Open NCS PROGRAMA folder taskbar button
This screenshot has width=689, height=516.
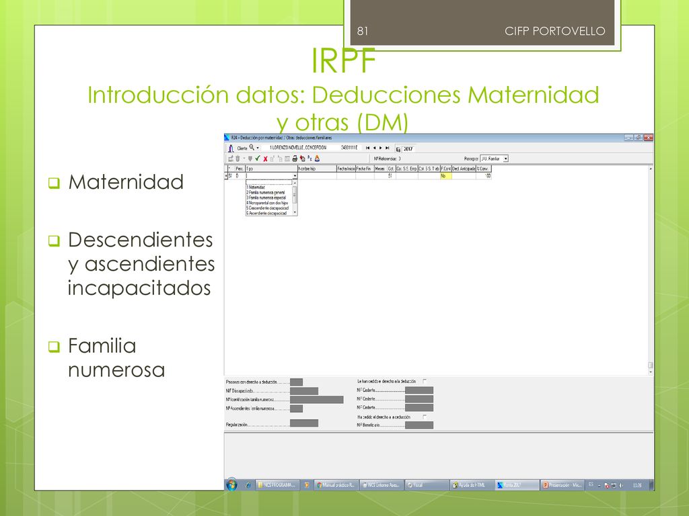[x=277, y=485]
